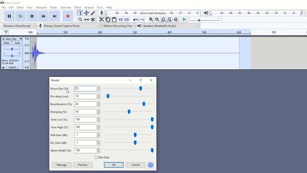This screenshot has width=307, height=173.
Task: Open Reverb help via question mark
Action: click(x=150, y=165)
